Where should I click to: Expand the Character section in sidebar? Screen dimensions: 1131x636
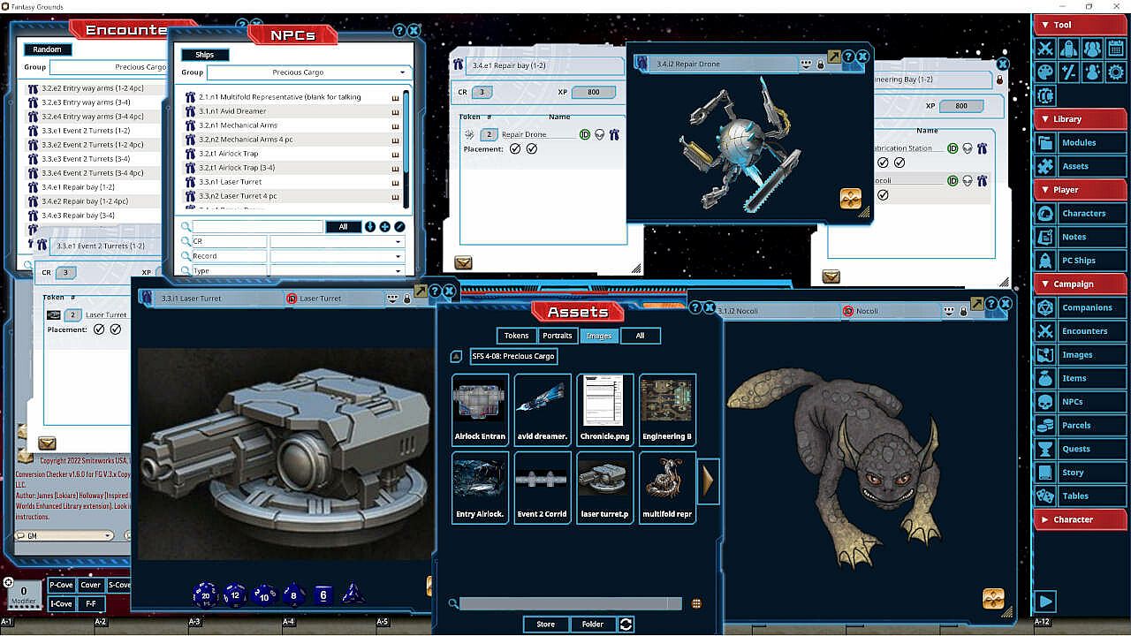click(x=1080, y=519)
